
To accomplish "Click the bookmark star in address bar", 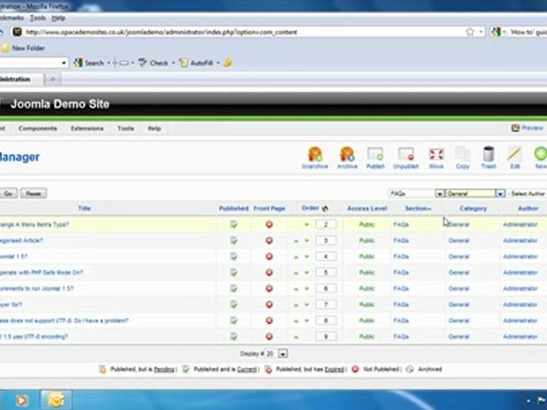I will (x=470, y=32).
